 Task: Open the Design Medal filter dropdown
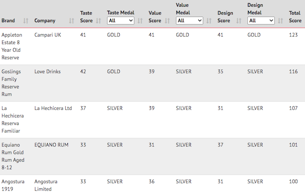[261, 20]
